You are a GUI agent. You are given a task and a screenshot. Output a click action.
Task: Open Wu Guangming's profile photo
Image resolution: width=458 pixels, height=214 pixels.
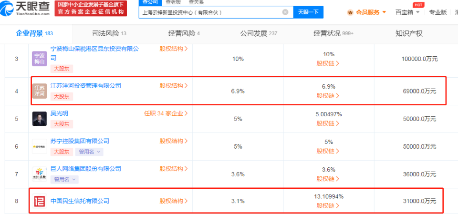40,119
